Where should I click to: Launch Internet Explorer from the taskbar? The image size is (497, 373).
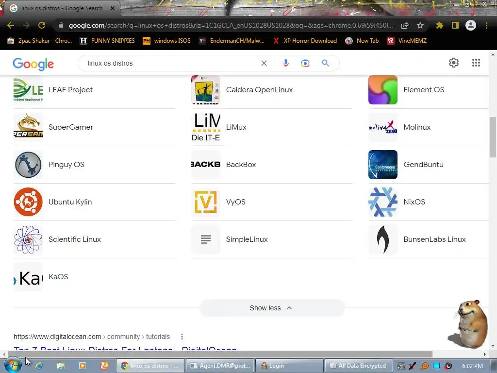click(x=39, y=366)
